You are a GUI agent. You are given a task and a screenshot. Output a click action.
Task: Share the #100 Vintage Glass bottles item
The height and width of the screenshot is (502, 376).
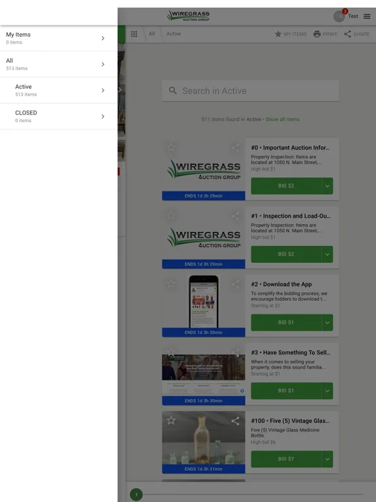click(x=235, y=421)
